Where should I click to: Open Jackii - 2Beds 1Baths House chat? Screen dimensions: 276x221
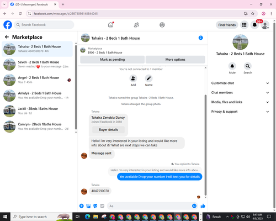(x=37, y=111)
